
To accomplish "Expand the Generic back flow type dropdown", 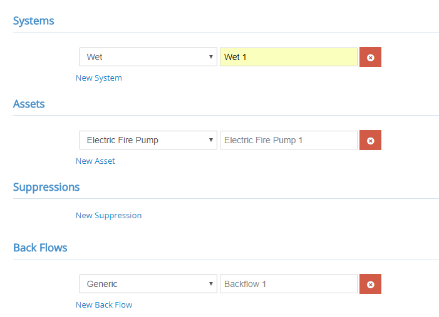I will [148, 284].
